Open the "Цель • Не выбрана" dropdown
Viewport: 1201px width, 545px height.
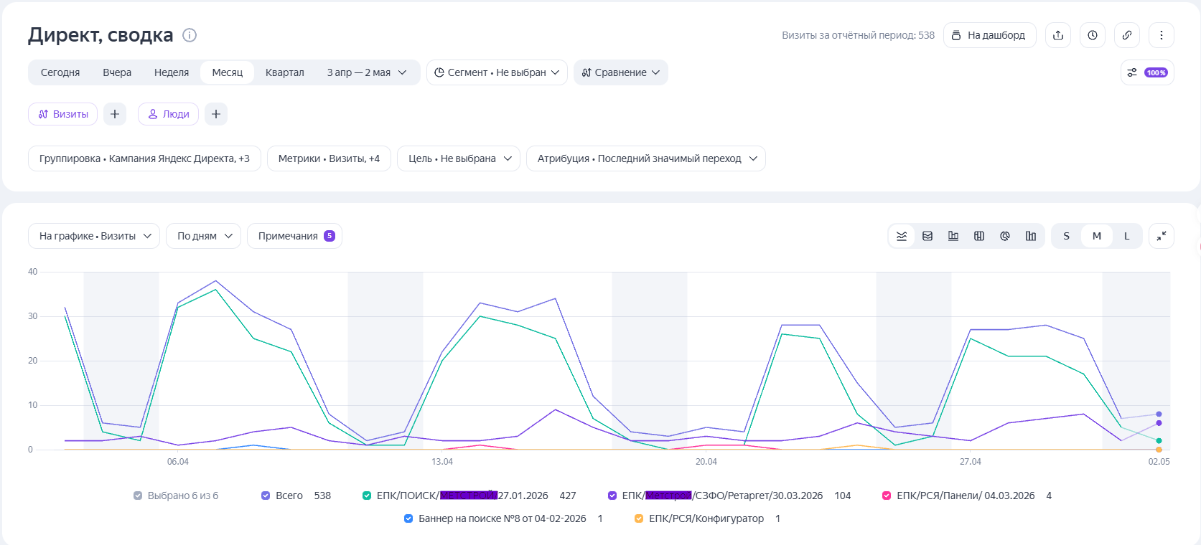tap(460, 158)
